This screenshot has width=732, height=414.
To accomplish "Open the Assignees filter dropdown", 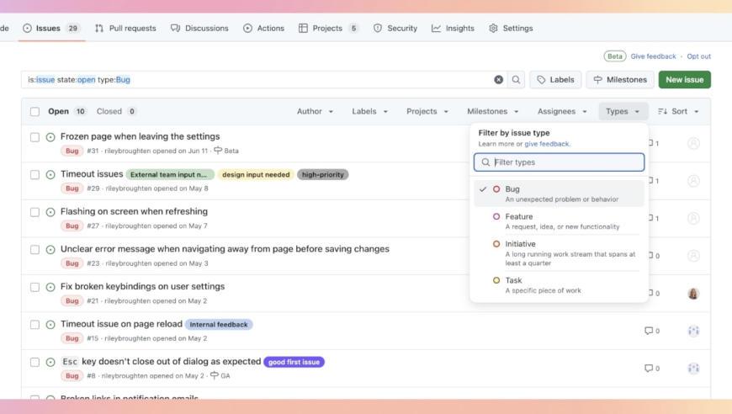I will [x=562, y=112].
